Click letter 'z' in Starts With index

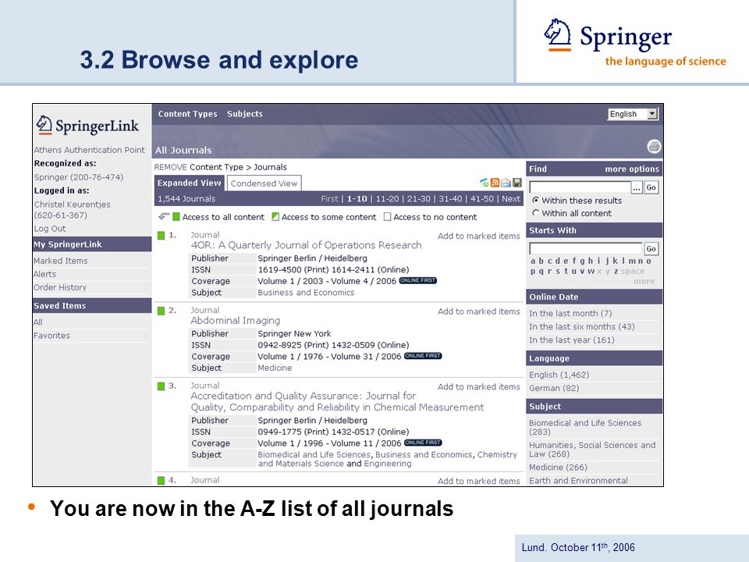pos(616,271)
